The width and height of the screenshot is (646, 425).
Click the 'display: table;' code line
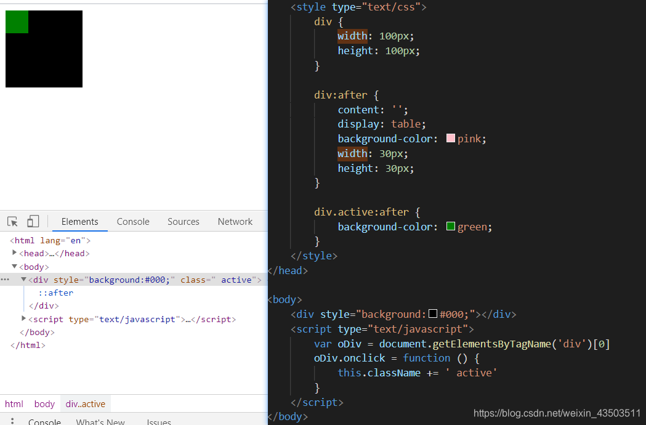click(381, 124)
